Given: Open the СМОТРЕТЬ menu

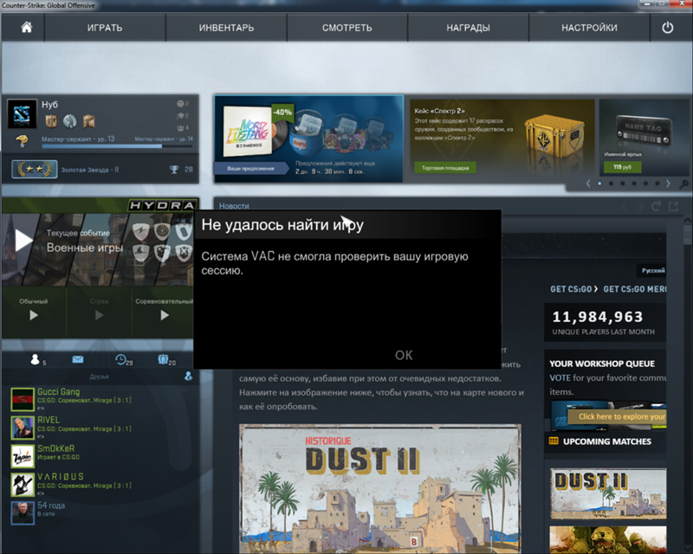Looking at the screenshot, I should tap(347, 28).
